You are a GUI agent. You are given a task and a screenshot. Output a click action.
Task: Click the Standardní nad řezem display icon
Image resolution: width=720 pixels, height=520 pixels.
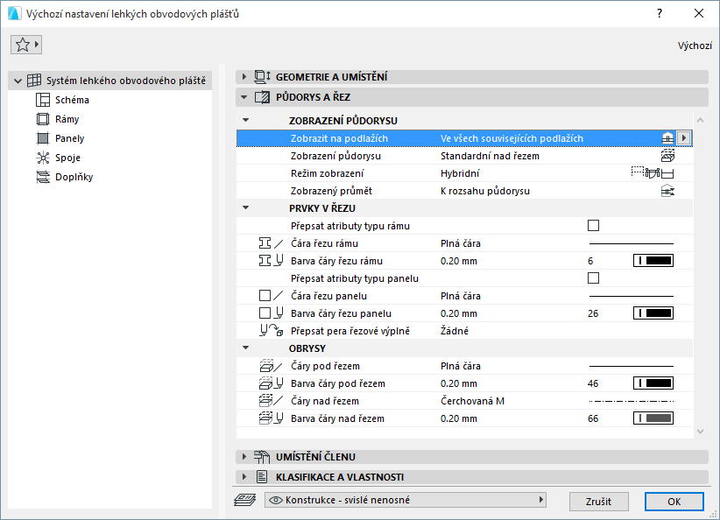pos(667,156)
